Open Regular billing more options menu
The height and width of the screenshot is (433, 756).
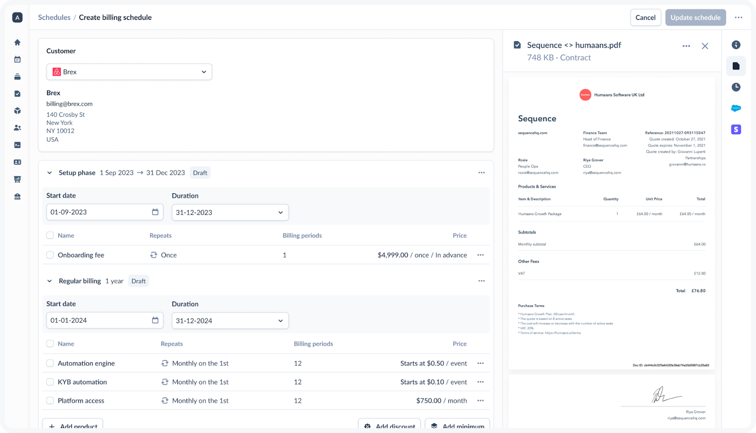481,281
